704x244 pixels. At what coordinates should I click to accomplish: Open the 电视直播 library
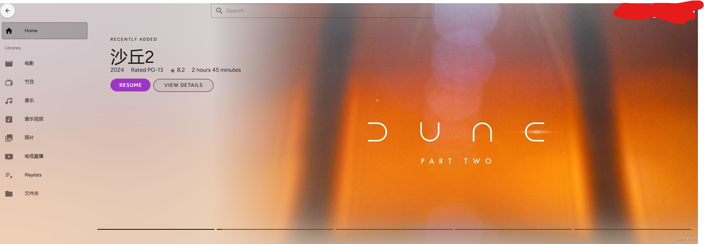pos(45,156)
